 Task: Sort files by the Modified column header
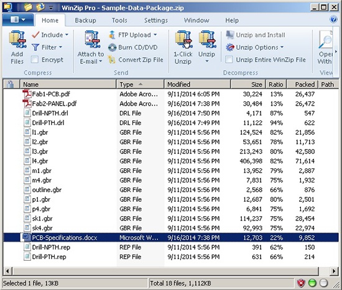tap(197, 84)
